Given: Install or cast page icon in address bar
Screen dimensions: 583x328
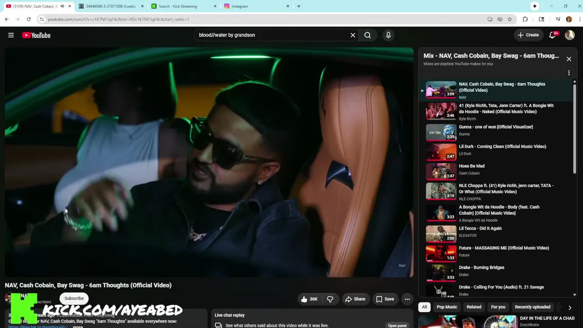Looking at the screenshot, I should (490, 19).
